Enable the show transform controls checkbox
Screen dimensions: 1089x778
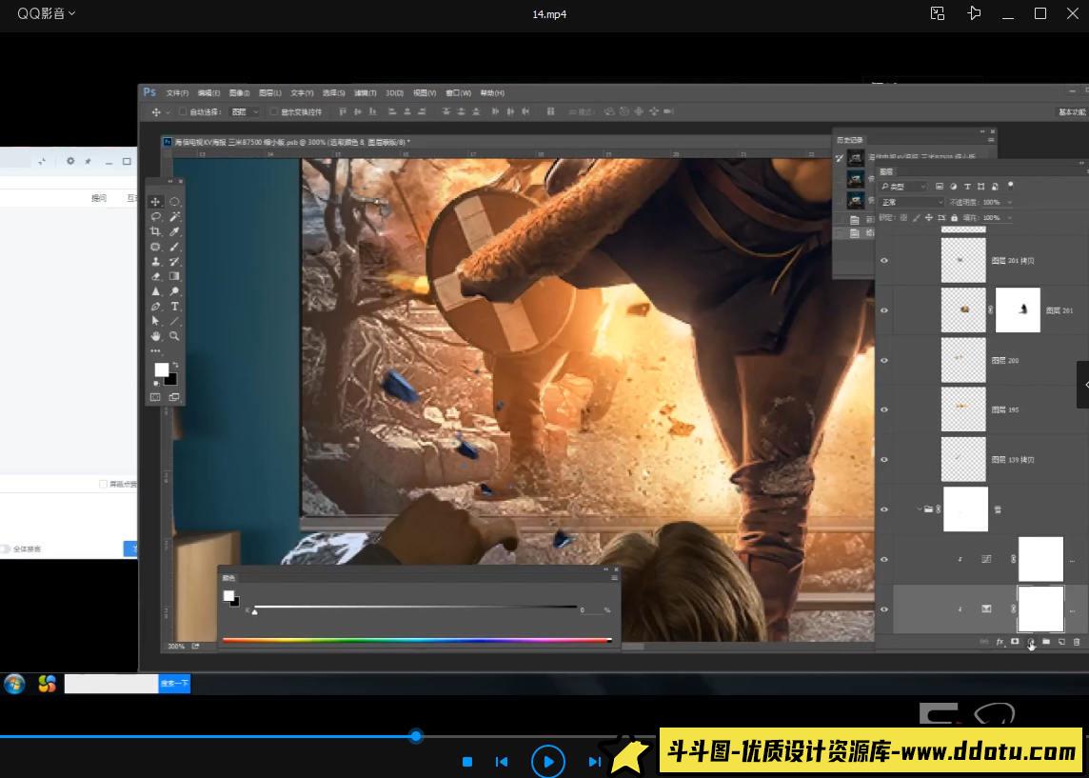pos(273,111)
